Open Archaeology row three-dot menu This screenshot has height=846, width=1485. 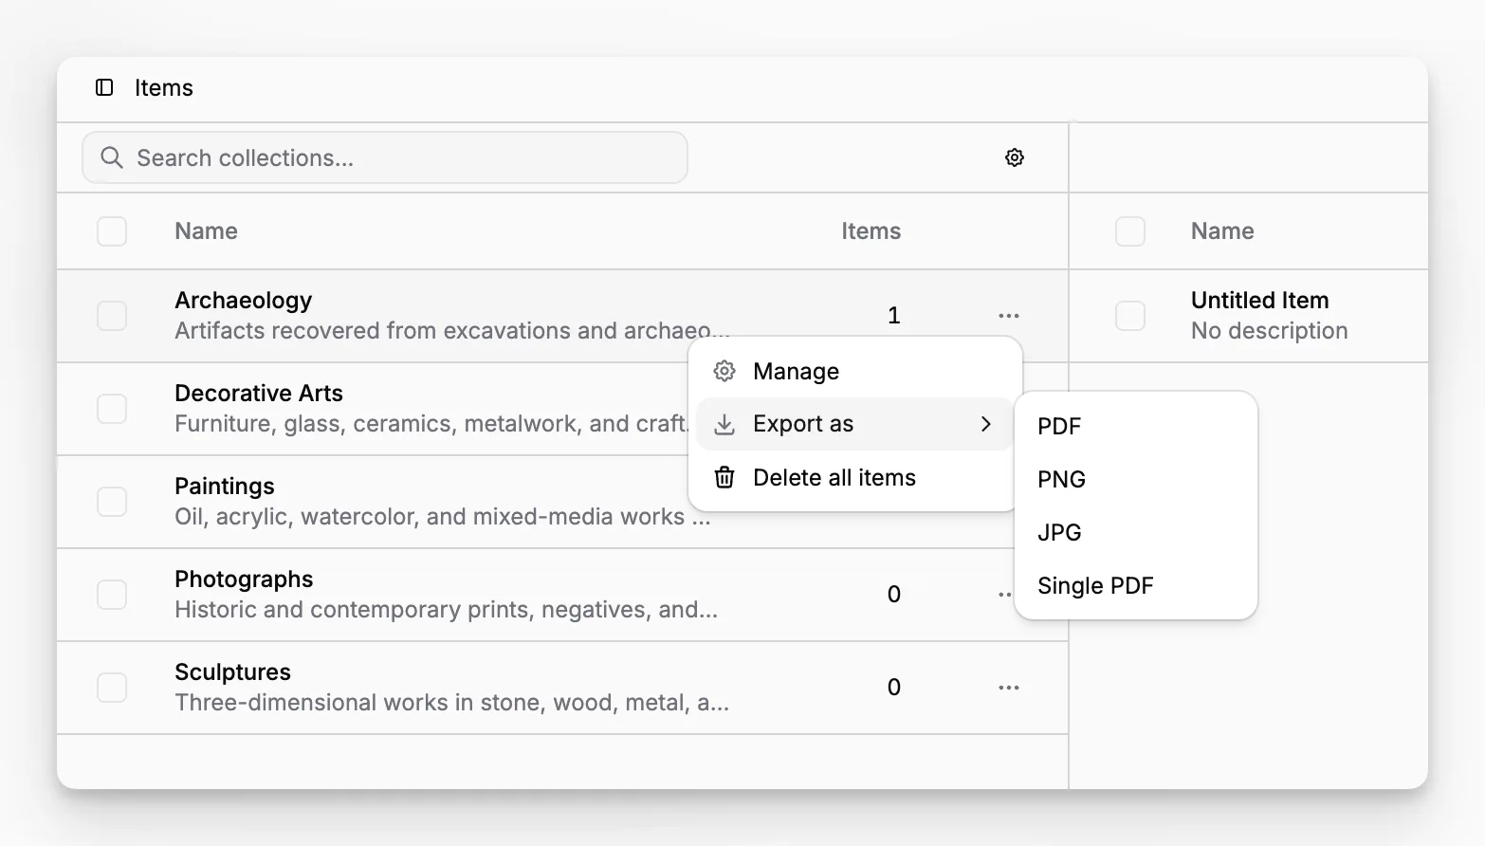1009,316
